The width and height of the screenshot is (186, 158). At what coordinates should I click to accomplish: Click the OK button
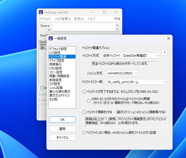[62, 120]
